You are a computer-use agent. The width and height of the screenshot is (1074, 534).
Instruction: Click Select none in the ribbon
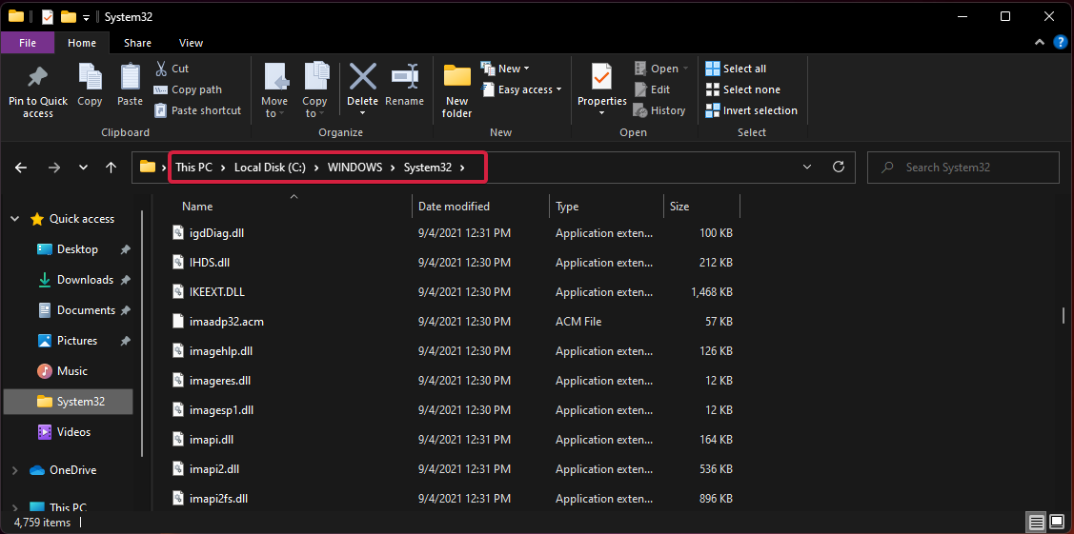click(742, 89)
